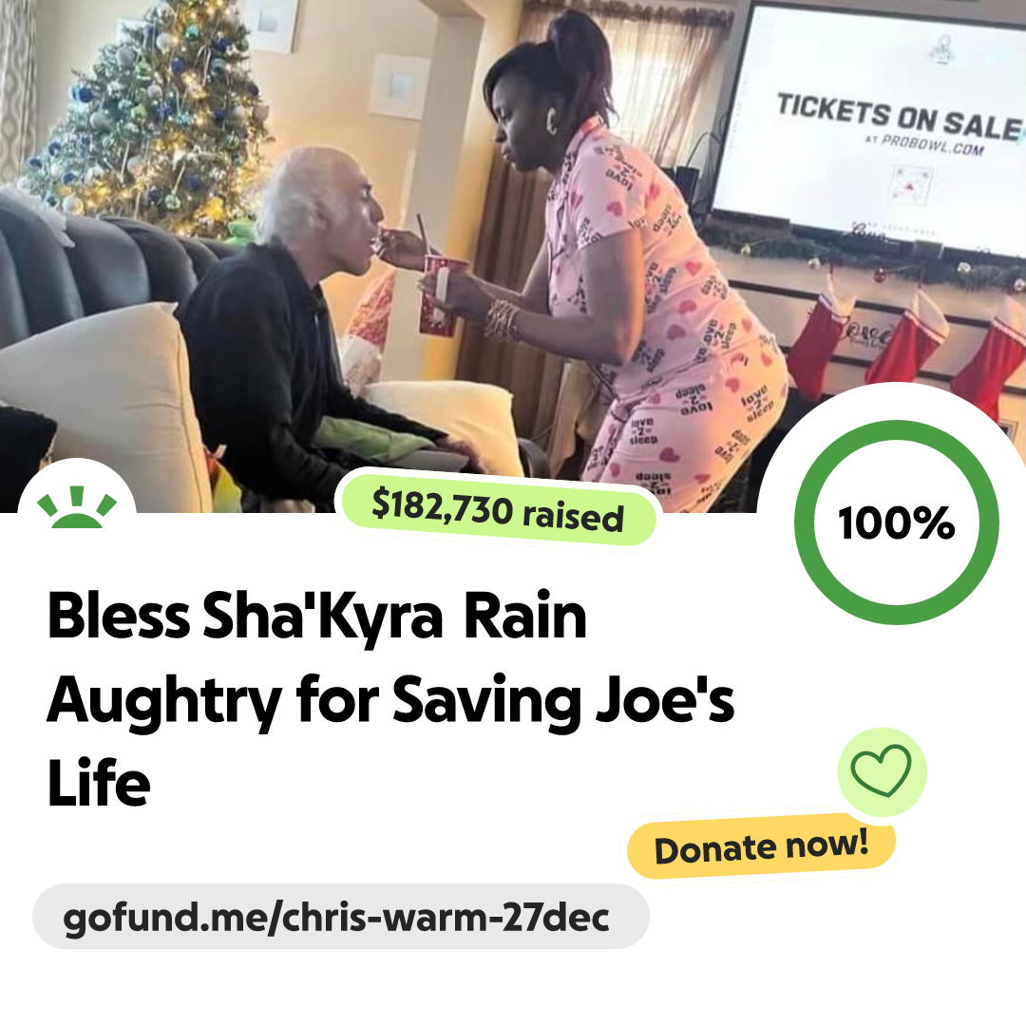Click the gold bracelet on woman's wrist
The width and height of the screenshot is (1026, 1026).
(x=502, y=320)
